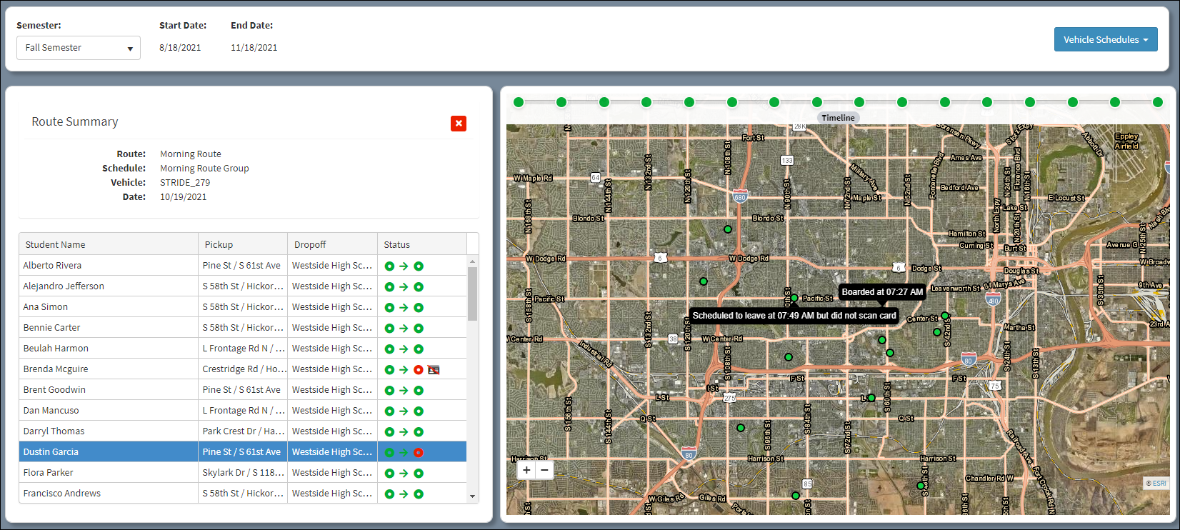
Task: Close the Route Summary panel
Action: 459,124
